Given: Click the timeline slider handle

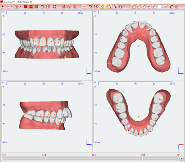Looking at the screenshot, I should tap(142, 159).
